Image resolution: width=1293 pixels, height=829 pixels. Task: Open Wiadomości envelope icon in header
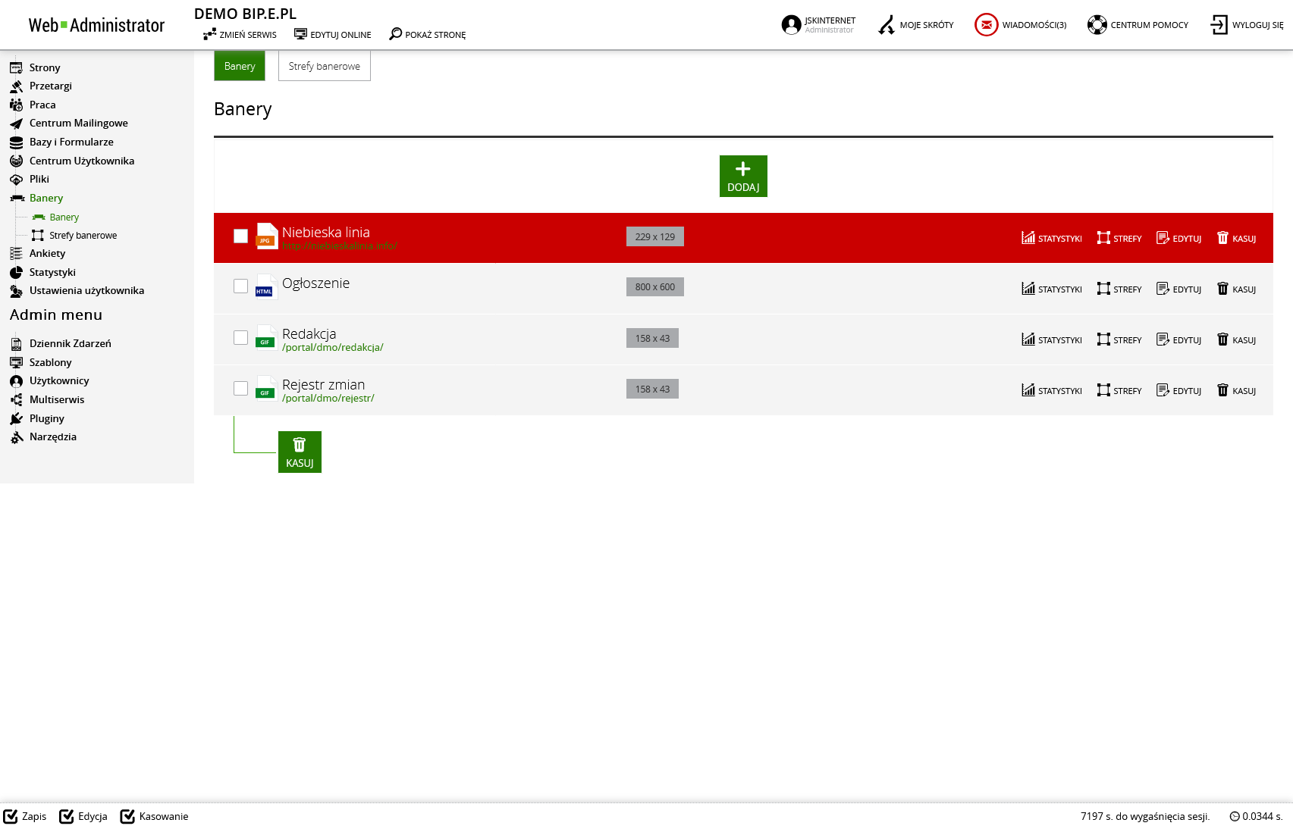(x=986, y=25)
